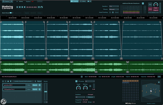Toggle the Head Tracking power icon
This screenshot has height=105, width=163.
(110, 12)
